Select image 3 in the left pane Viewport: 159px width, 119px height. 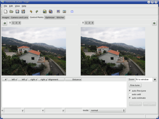tap(19, 23)
